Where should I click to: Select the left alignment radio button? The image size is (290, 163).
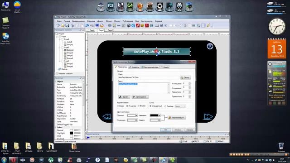(118, 106)
